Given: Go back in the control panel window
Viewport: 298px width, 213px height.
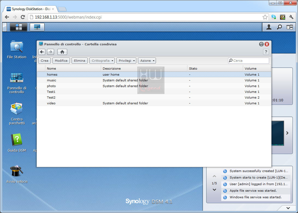Looking at the screenshot, I should pyautogui.click(x=42, y=52).
